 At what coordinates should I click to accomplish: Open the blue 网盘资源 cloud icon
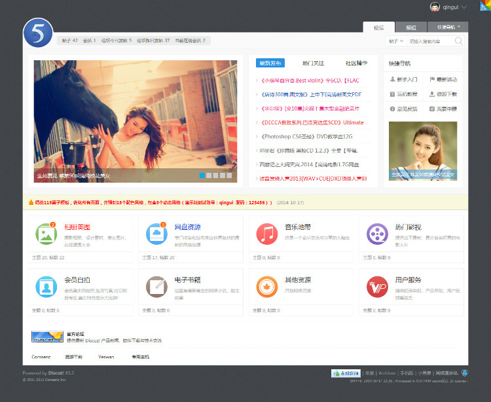tap(156, 234)
